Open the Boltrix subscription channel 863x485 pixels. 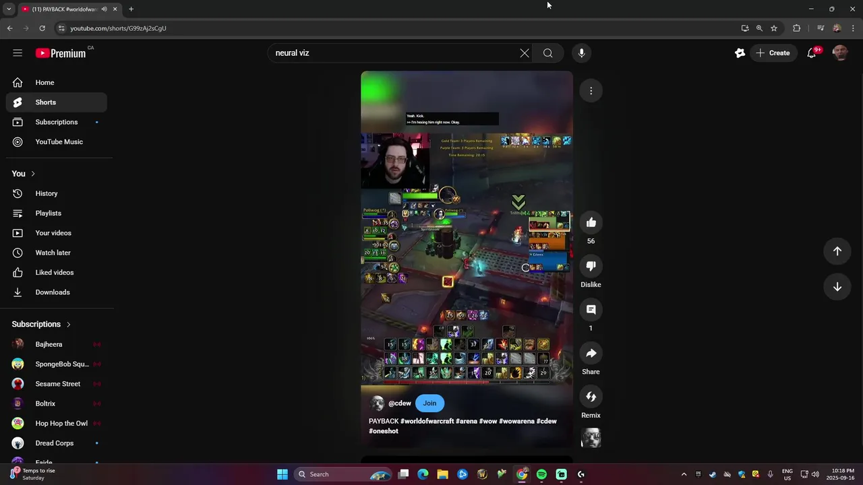(57, 403)
